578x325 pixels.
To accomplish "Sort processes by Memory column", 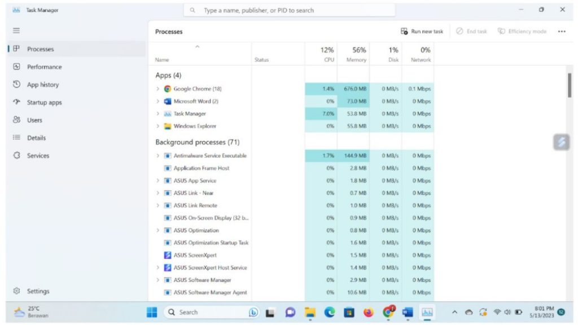I will [353, 54].
